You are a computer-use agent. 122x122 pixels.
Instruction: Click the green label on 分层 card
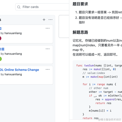click(x=1, y=59)
